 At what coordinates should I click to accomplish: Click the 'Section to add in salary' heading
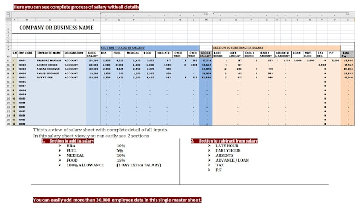pos(68,141)
